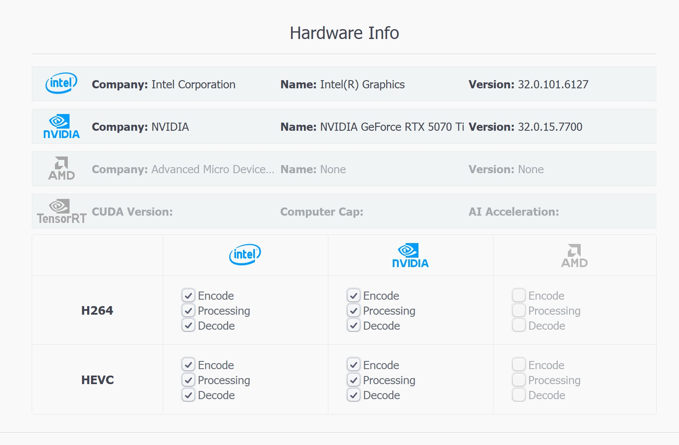Toggle NVIDIA H264 Processing checkbox

[354, 310]
